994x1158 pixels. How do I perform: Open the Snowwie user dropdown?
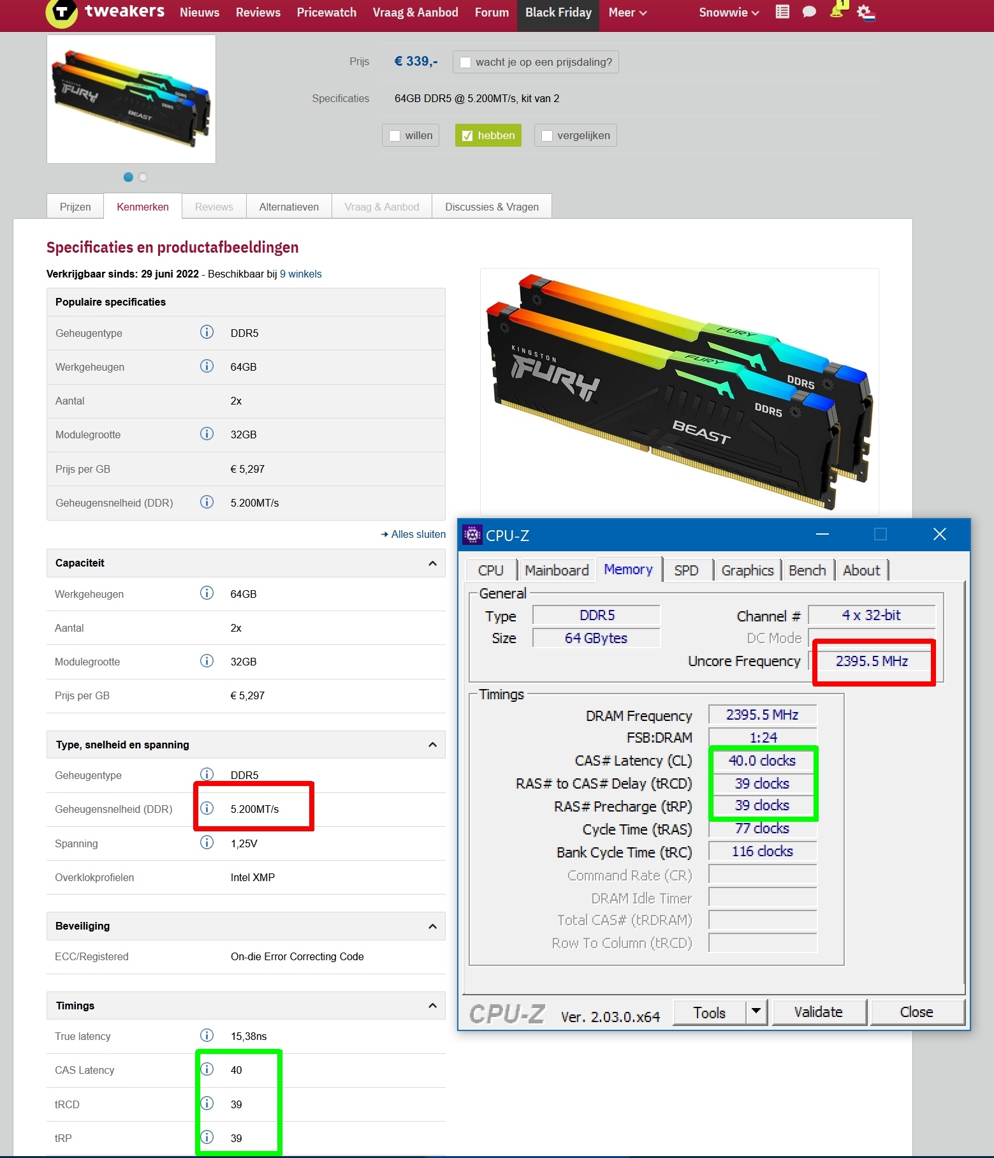pyautogui.click(x=729, y=13)
